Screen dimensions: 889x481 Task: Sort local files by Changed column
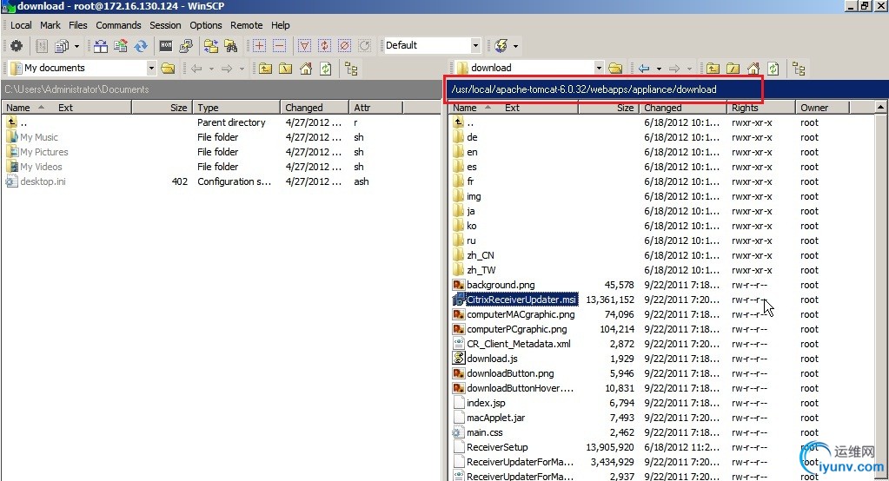[314, 108]
